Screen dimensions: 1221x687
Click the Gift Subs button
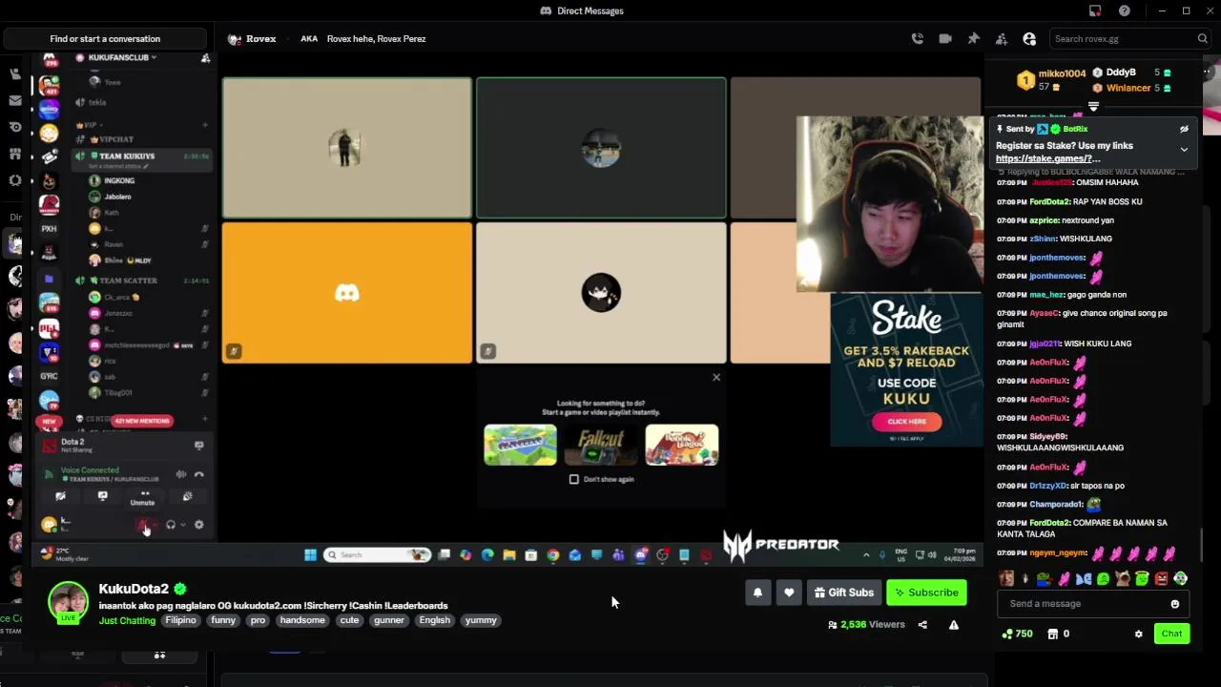pos(843,593)
